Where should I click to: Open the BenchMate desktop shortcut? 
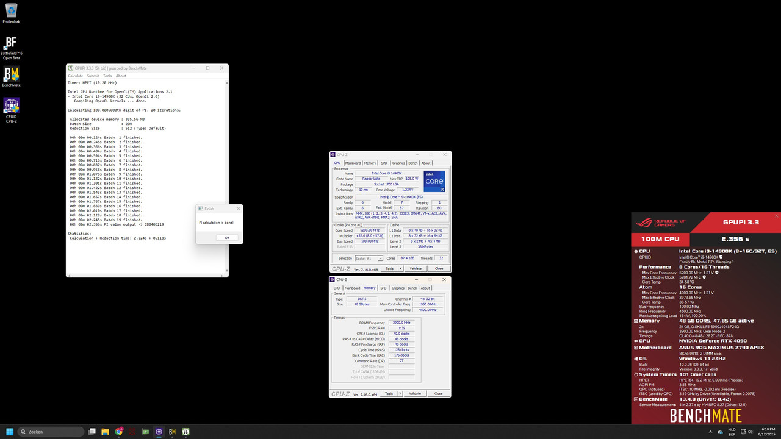click(11, 76)
